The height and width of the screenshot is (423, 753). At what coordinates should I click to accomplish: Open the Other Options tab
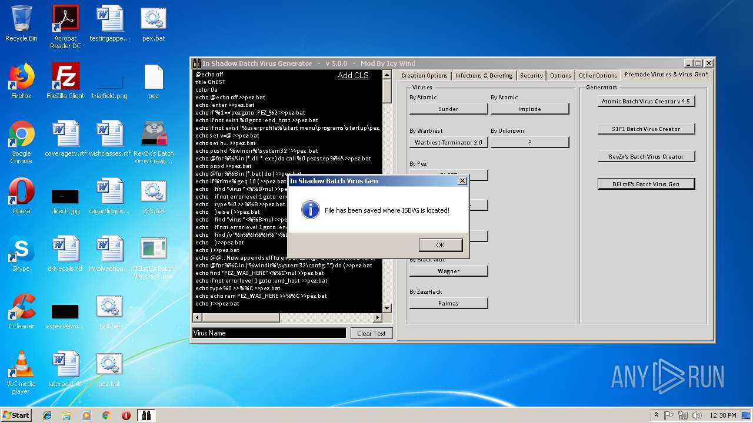pyautogui.click(x=598, y=75)
